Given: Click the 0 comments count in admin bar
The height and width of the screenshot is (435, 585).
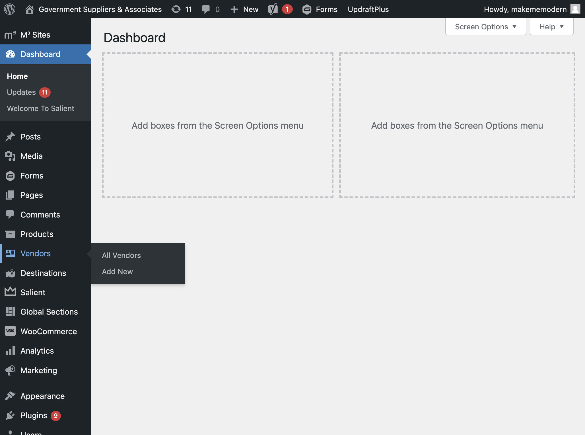Looking at the screenshot, I should point(217,9).
